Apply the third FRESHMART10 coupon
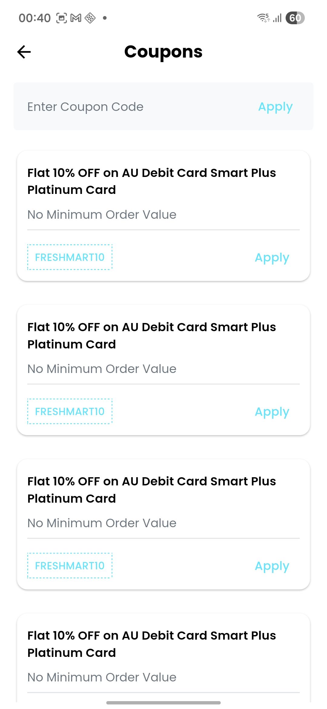Viewport: 327px width, 709px height. tap(272, 566)
